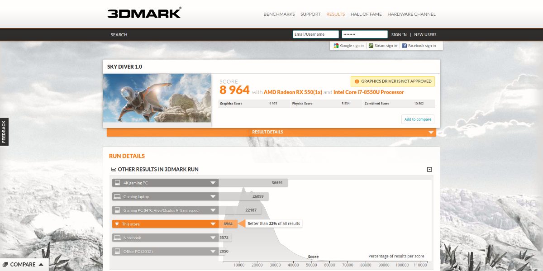Expand the Result Details bar
543x271 pixels.
tap(431, 132)
